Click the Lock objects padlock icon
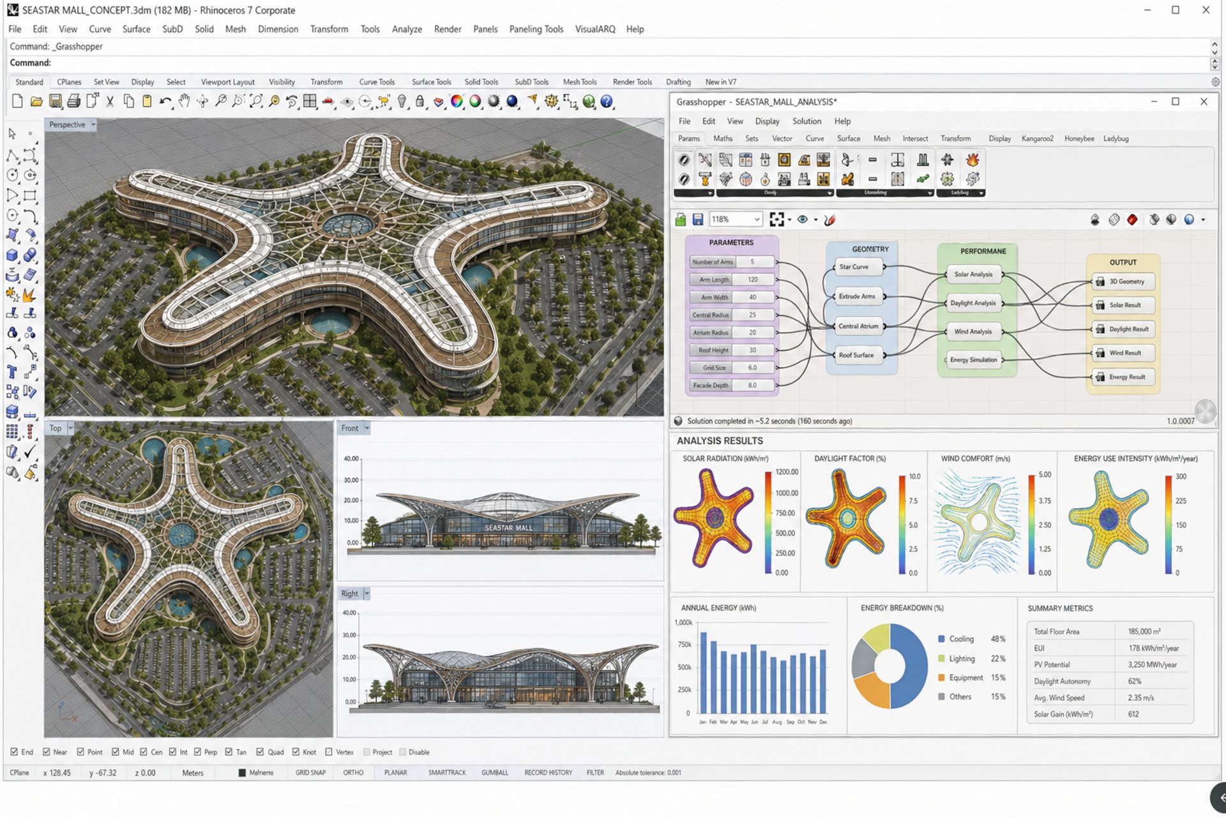 (x=420, y=101)
